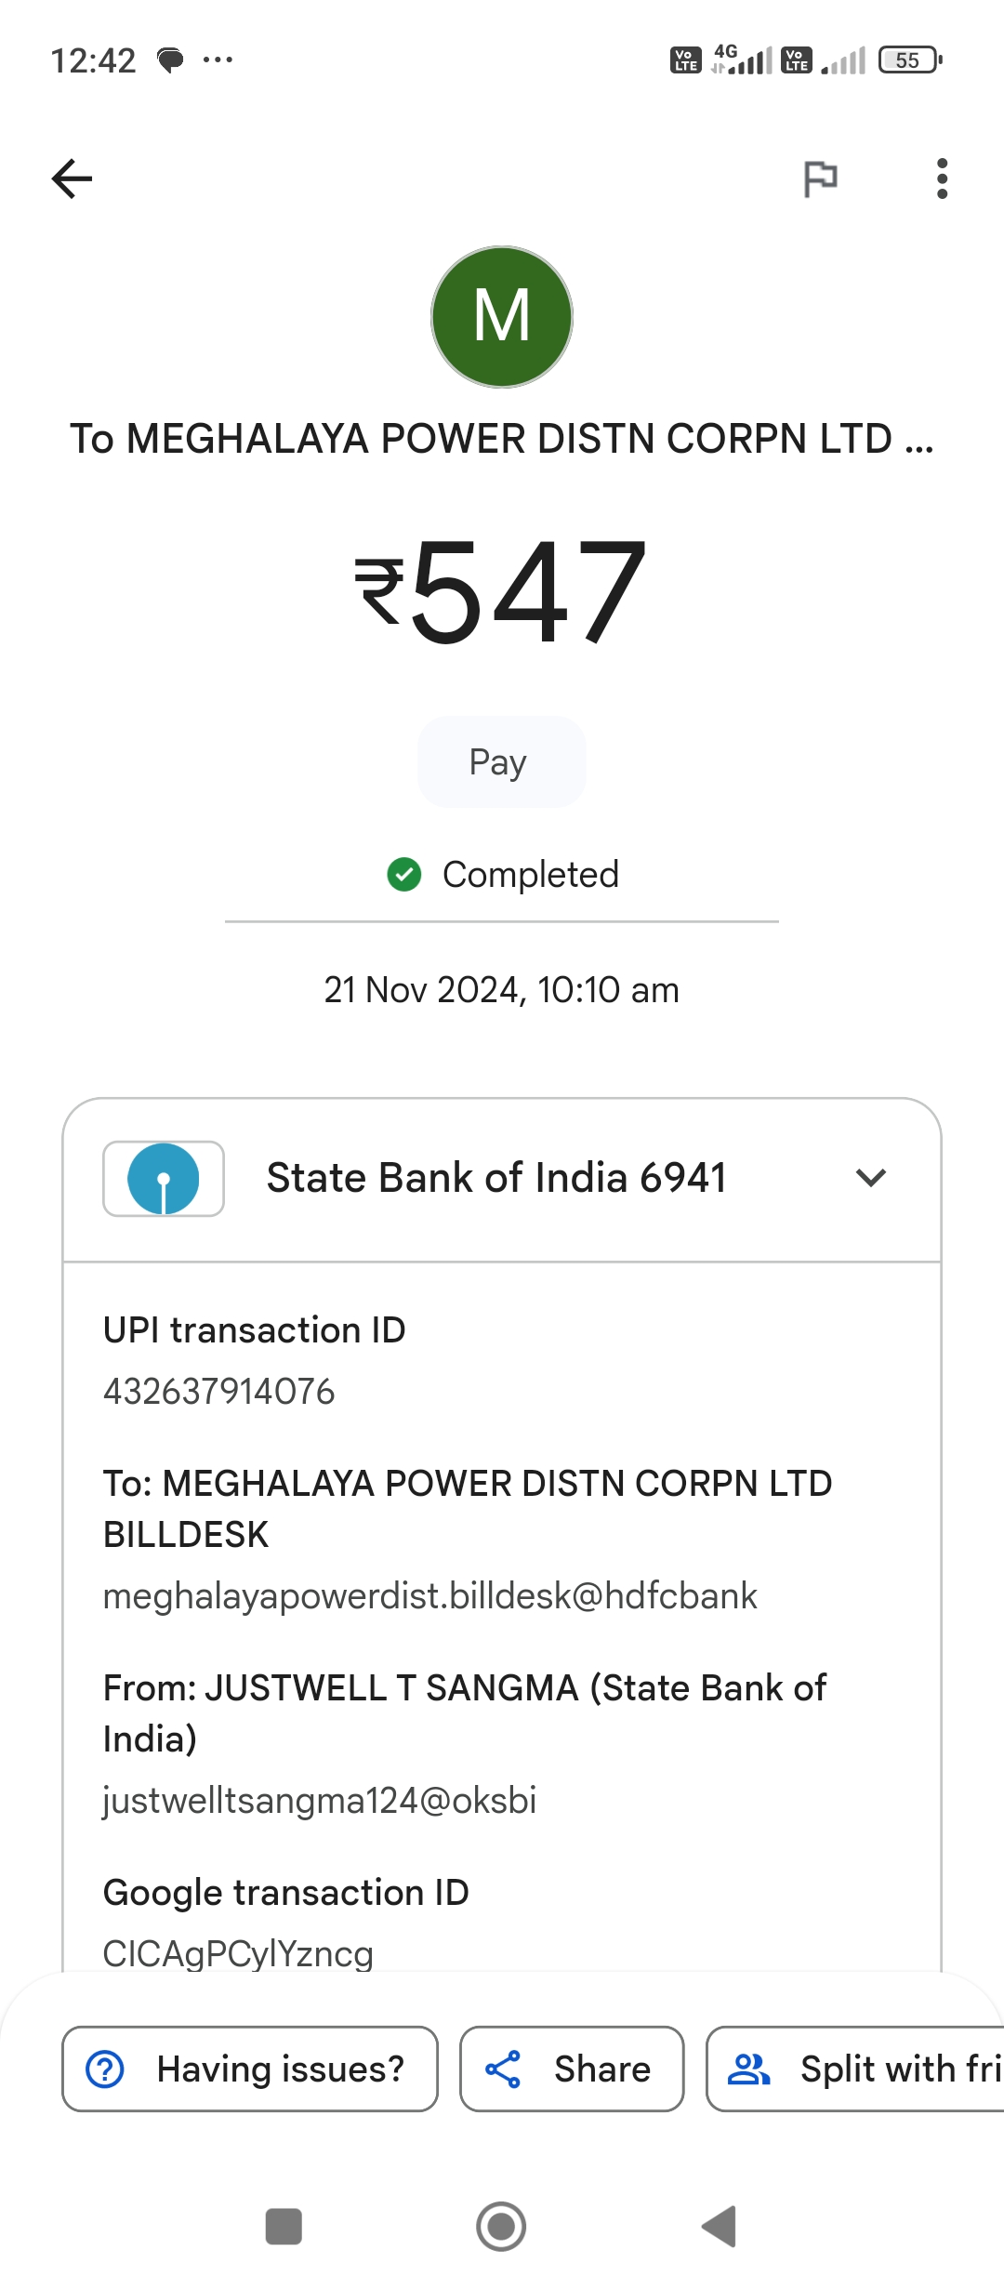Select Split with friends option

point(855,2069)
